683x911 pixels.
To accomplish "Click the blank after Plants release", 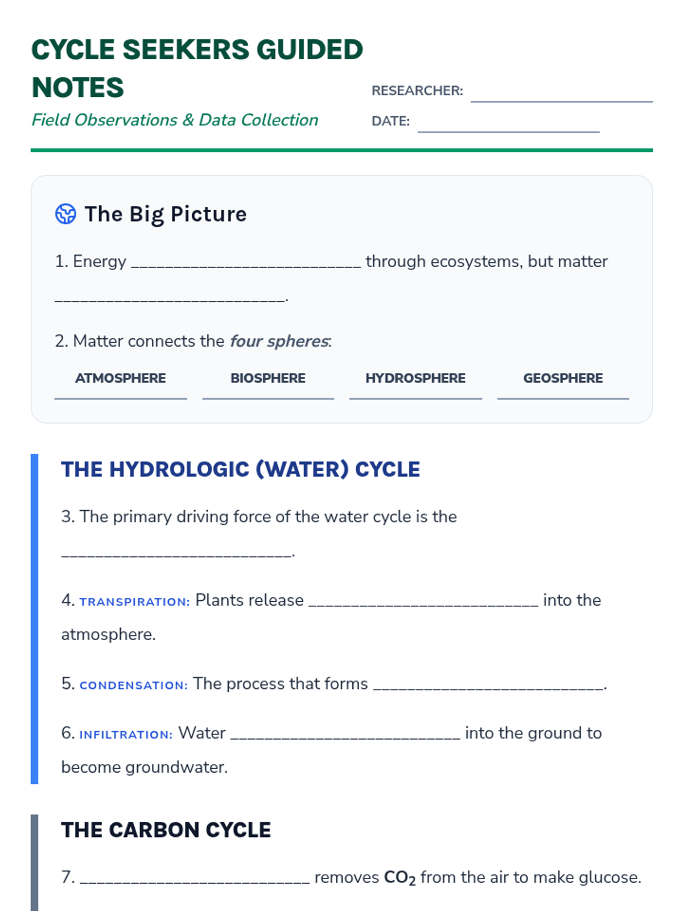I will pos(423,601).
